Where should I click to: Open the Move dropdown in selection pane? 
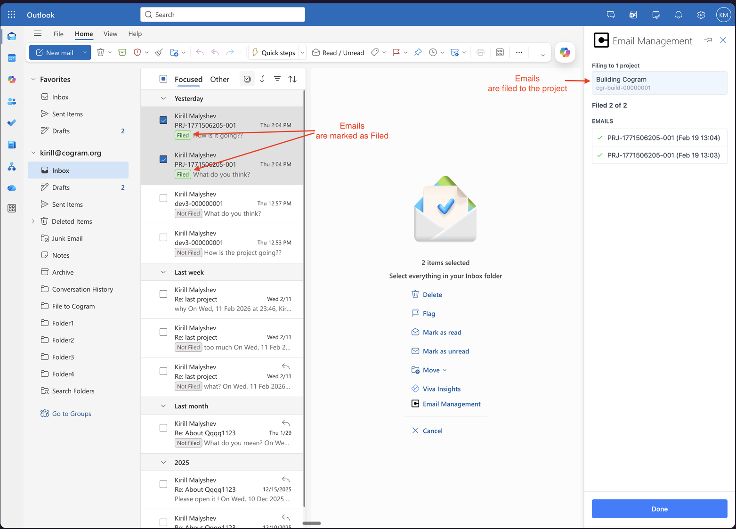coord(429,370)
